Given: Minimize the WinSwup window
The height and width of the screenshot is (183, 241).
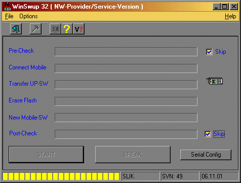Looking at the screenshot, I should pyautogui.click(x=217, y=7).
